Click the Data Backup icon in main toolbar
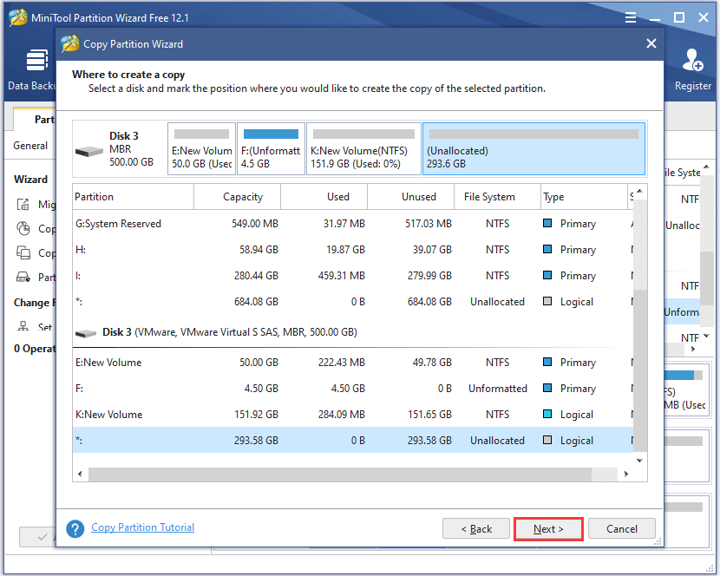Image resolution: width=720 pixels, height=576 pixels. [36, 60]
